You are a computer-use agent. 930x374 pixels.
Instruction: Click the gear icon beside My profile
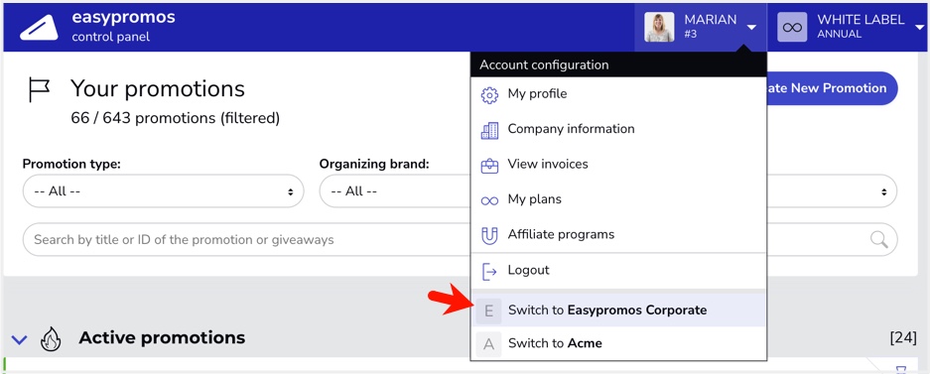point(489,95)
